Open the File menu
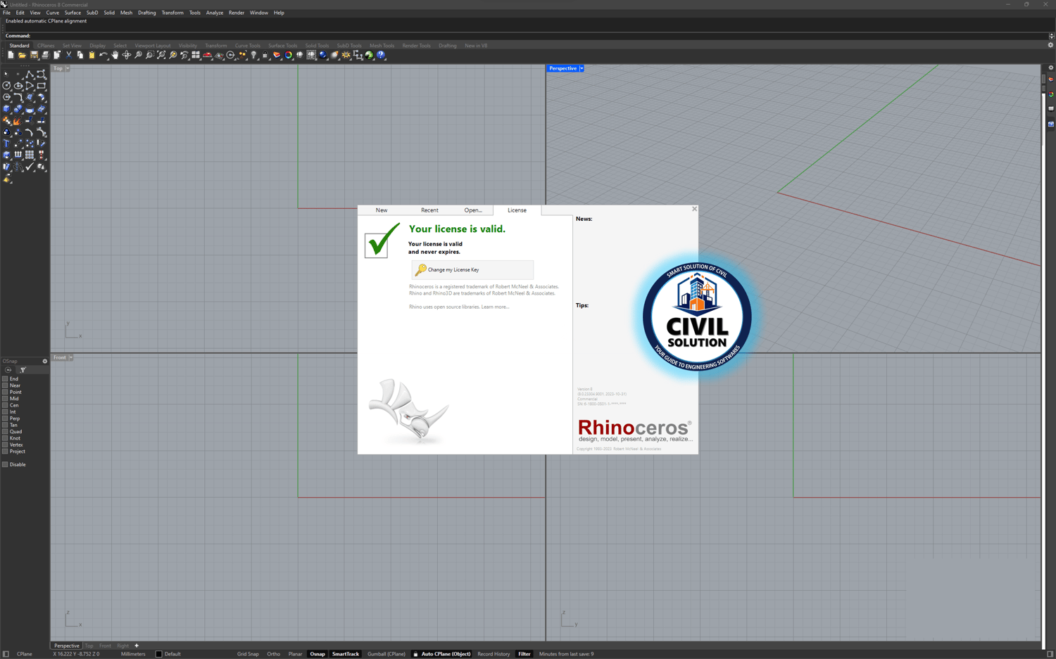Viewport: 1056px width, 659px height. click(6, 13)
